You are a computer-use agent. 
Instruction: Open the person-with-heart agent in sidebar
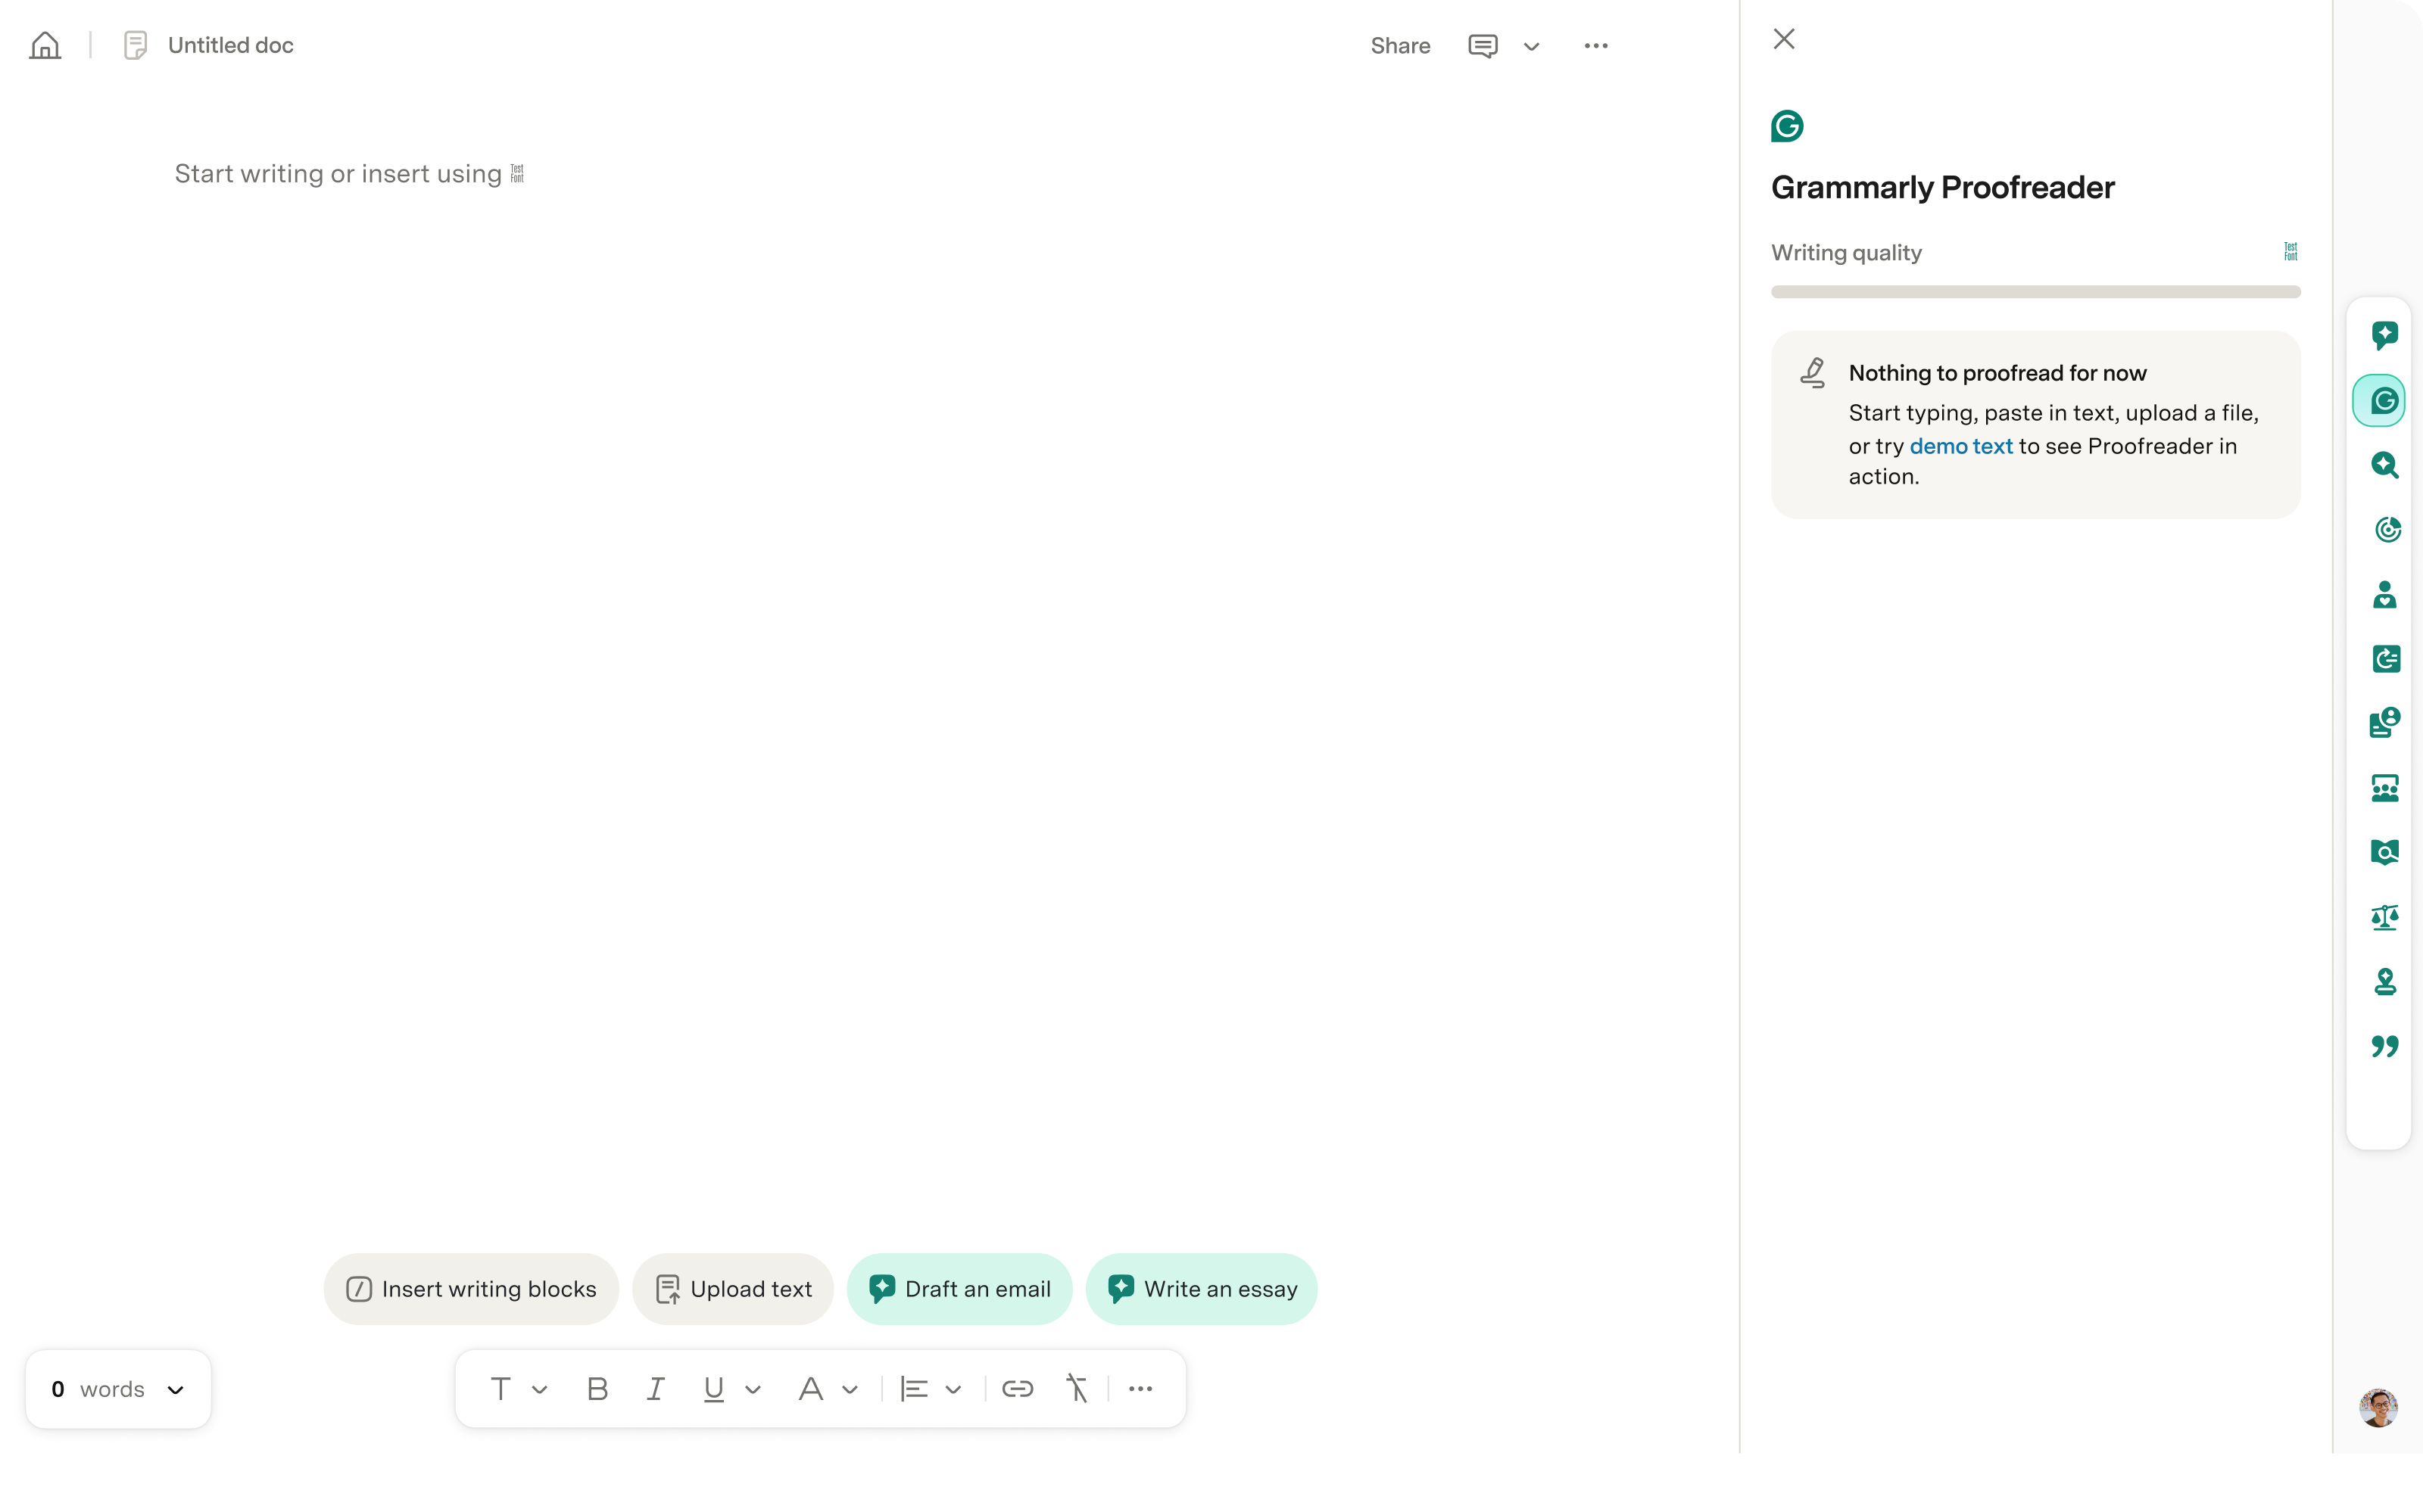pyautogui.click(x=2384, y=594)
